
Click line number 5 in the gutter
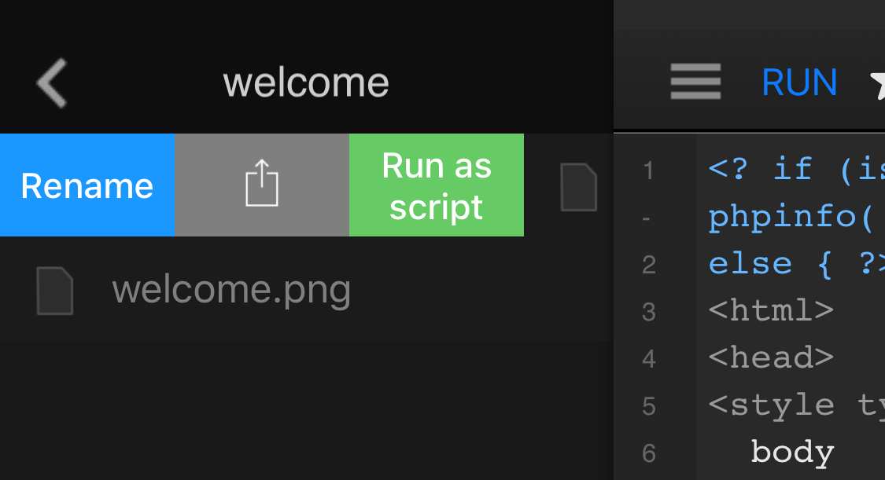click(648, 406)
